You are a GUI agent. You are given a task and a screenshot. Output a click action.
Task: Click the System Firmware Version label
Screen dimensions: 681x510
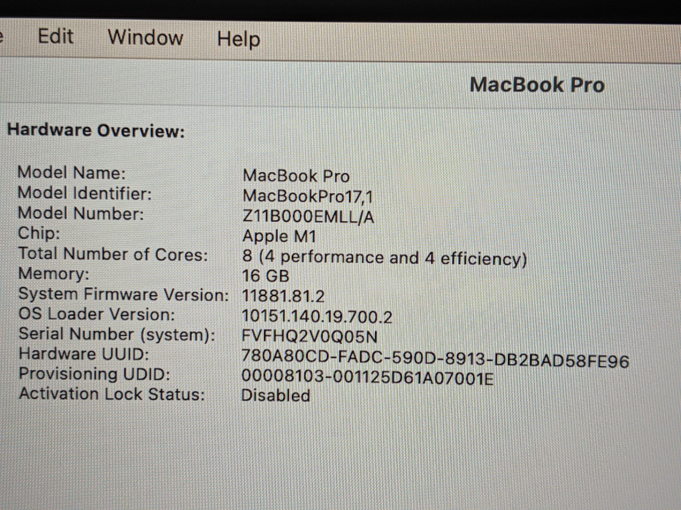[x=124, y=294]
